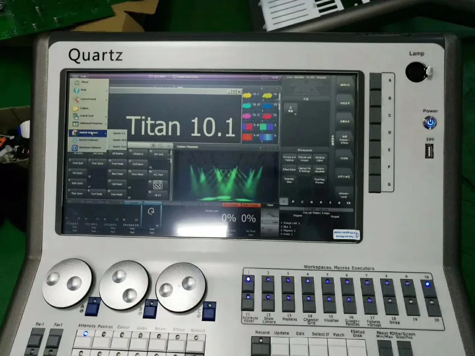Screen dimensions: 475x356
Task: Open the Effect Editor workspace
Action: [x=289, y=169]
